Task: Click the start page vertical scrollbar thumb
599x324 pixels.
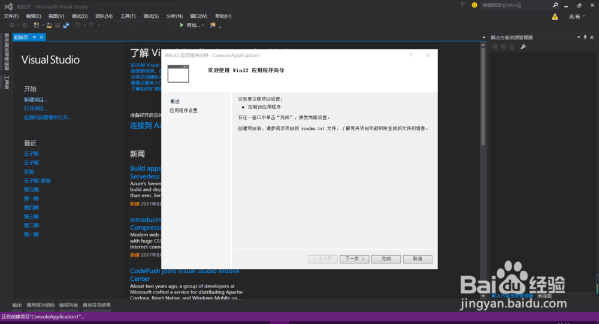Action: coord(483,96)
